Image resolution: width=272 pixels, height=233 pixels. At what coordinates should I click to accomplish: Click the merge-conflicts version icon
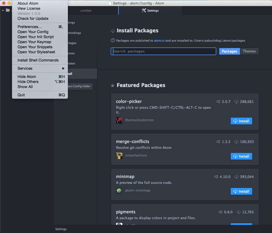pos(218,142)
